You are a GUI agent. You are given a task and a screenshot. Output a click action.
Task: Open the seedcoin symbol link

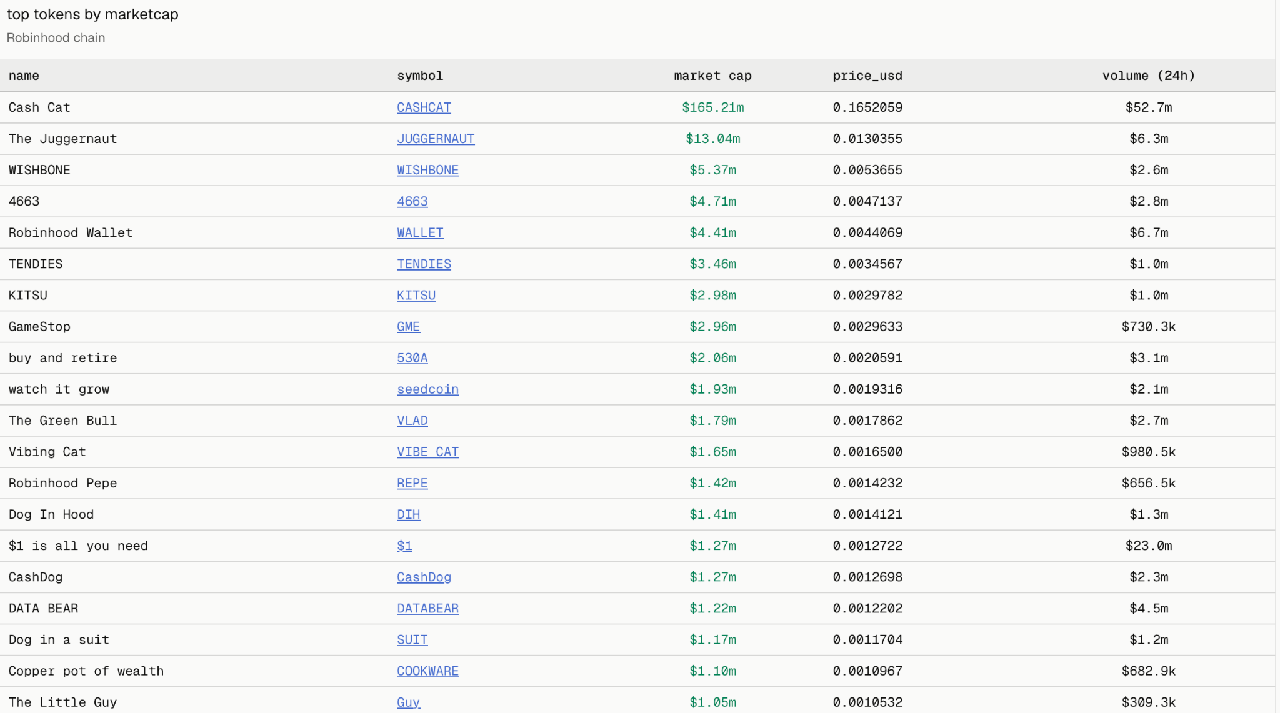[427, 389]
